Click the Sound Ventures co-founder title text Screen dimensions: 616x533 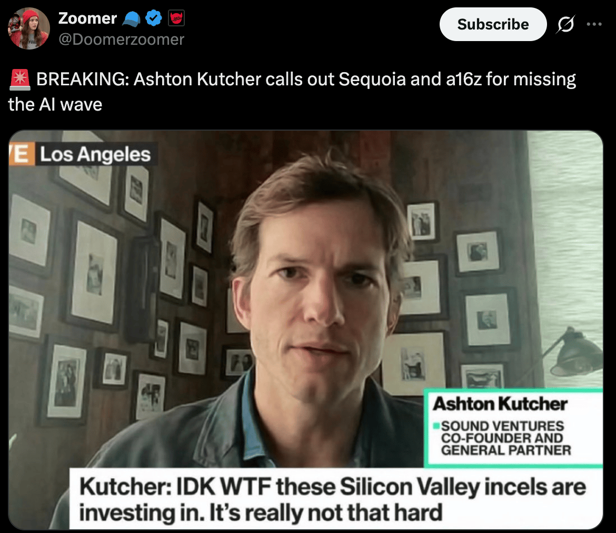coord(505,438)
